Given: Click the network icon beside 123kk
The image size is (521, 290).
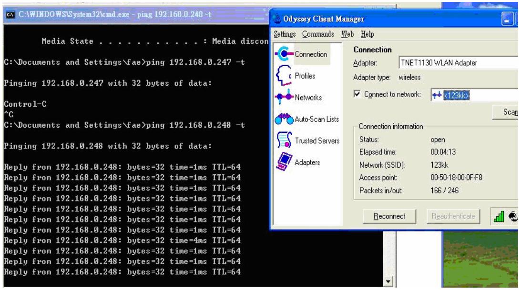Looking at the screenshot, I should (437, 95).
